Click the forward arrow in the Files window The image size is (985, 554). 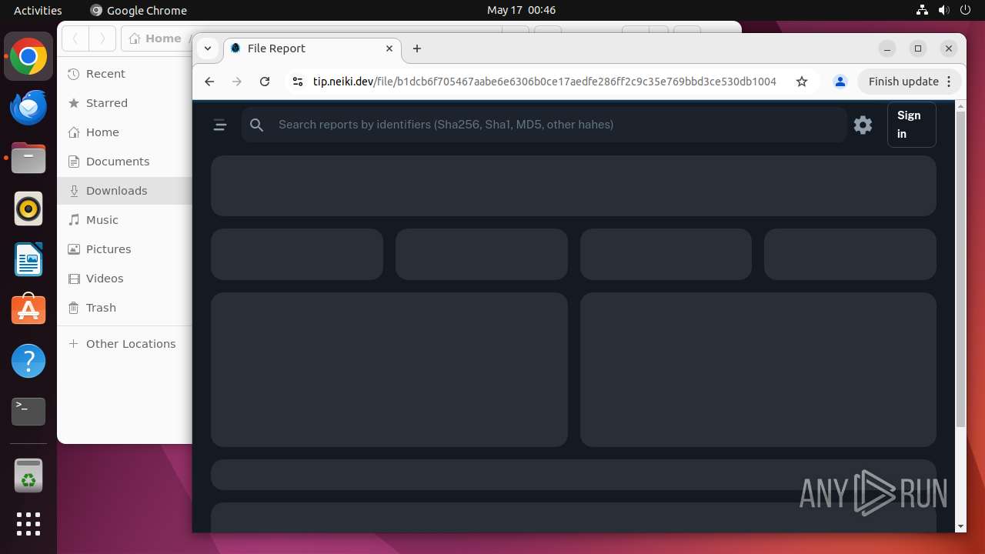point(102,38)
